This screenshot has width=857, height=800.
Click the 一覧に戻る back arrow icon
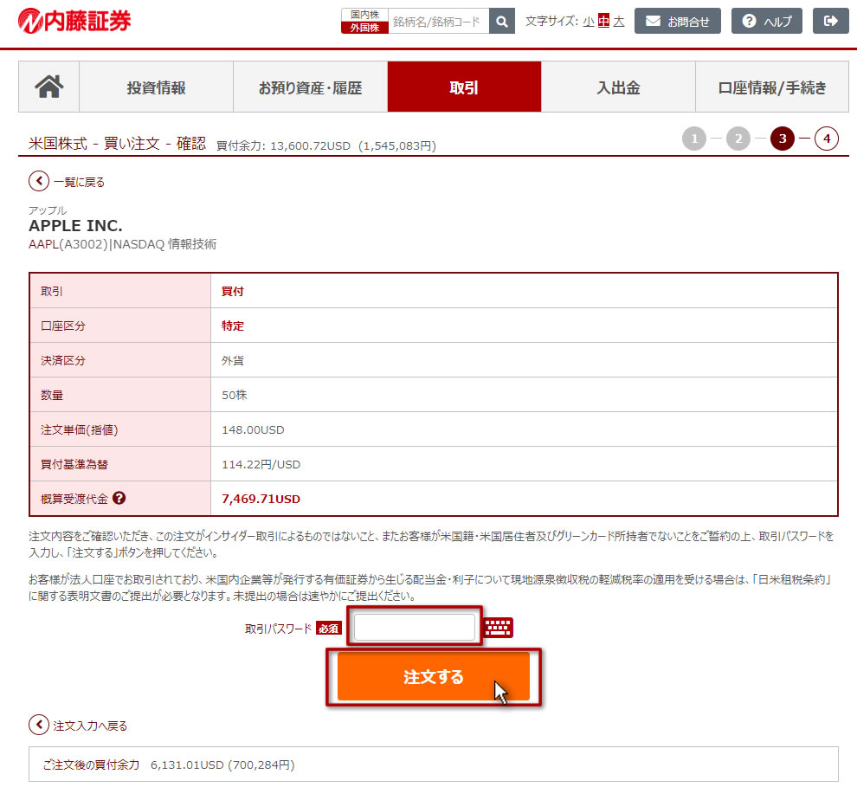tap(39, 182)
